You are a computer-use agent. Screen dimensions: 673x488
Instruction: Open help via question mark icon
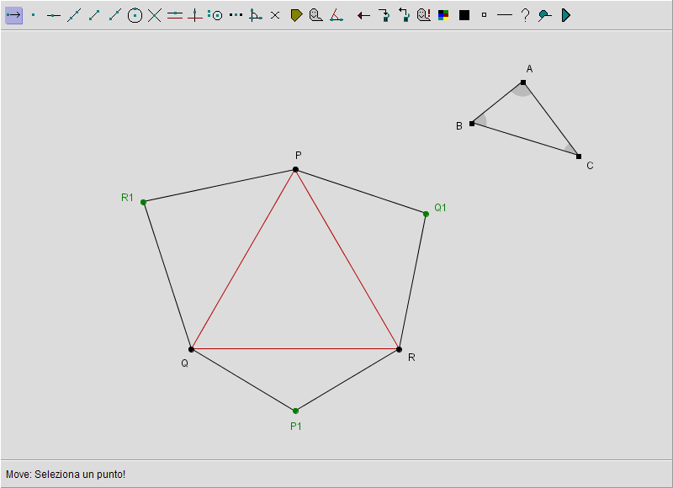coord(525,15)
